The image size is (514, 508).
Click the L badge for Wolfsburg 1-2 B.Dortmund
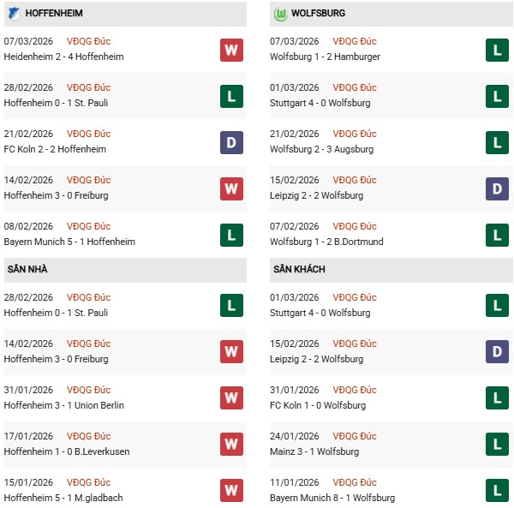coord(497,235)
